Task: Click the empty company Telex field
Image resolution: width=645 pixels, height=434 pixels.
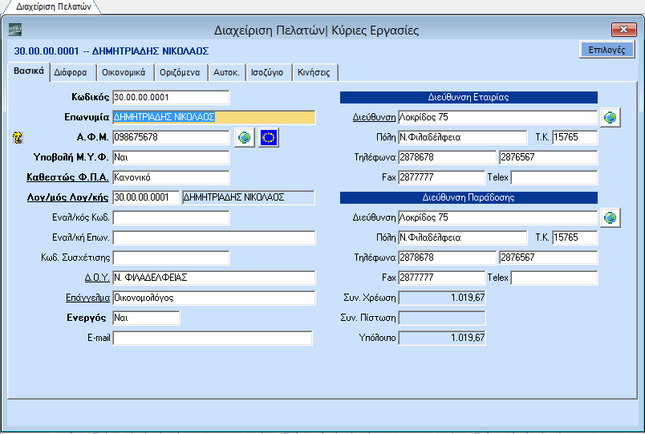Action: (x=554, y=178)
